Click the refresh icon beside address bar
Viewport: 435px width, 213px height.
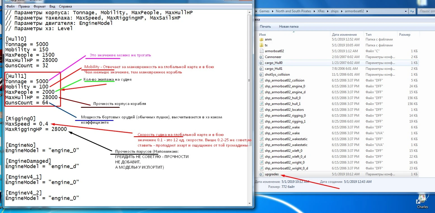click(412, 11)
